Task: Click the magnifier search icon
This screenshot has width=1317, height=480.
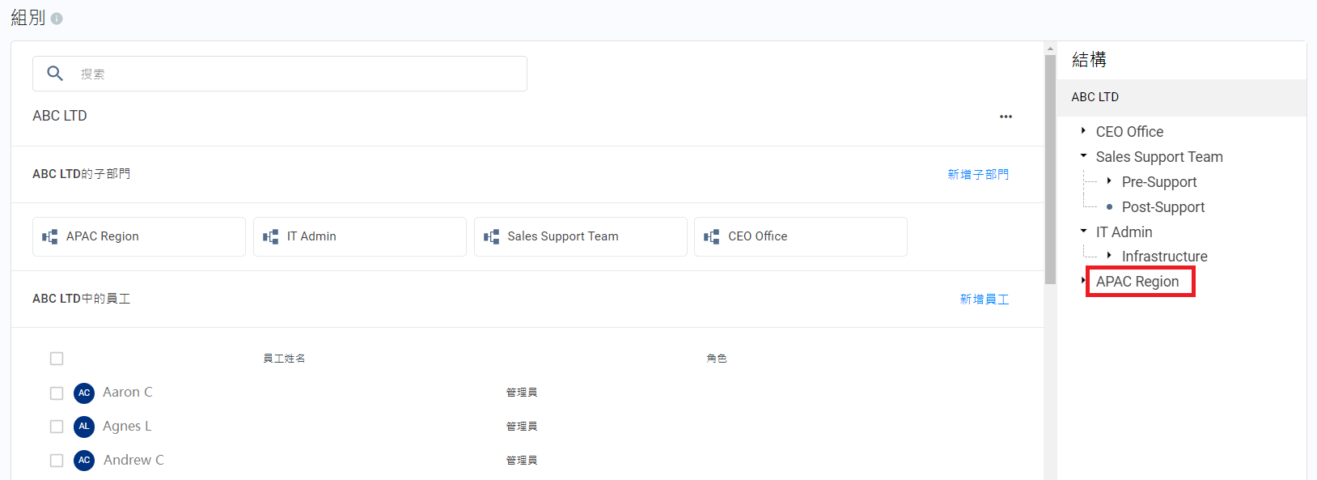Action: click(55, 74)
